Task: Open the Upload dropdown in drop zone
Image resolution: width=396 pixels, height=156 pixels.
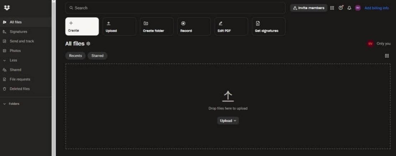Action: pyautogui.click(x=228, y=121)
